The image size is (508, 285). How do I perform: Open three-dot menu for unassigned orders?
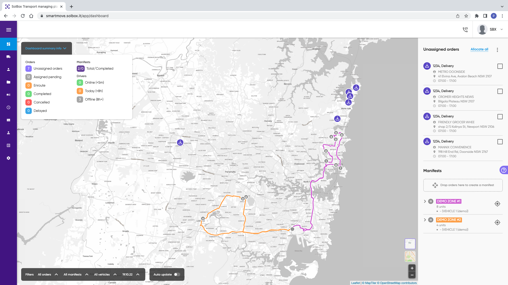point(497,50)
